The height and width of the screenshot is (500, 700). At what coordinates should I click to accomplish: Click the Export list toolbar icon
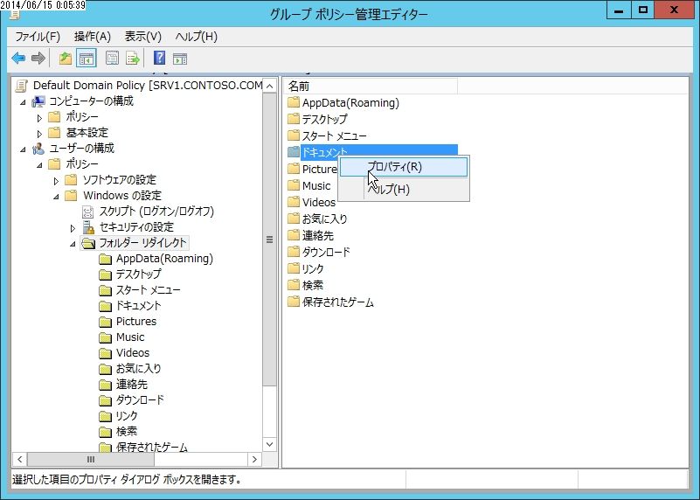coord(133,58)
